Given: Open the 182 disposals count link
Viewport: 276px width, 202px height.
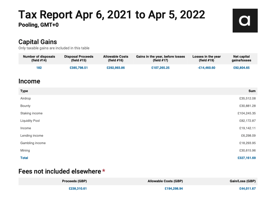Looking at the screenshot, I should pos(39,68).
